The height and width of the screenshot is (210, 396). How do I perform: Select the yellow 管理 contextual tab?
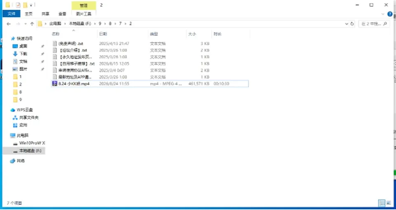click(84, 5)
